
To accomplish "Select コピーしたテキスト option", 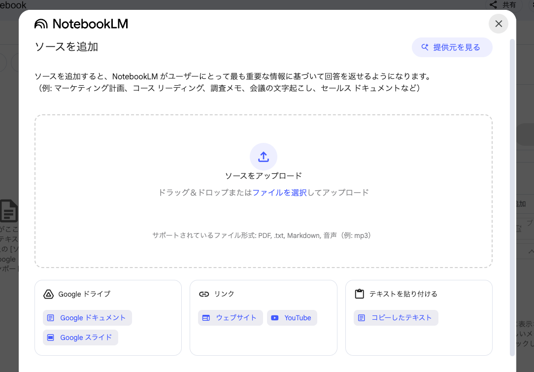I will pos(396,318).
